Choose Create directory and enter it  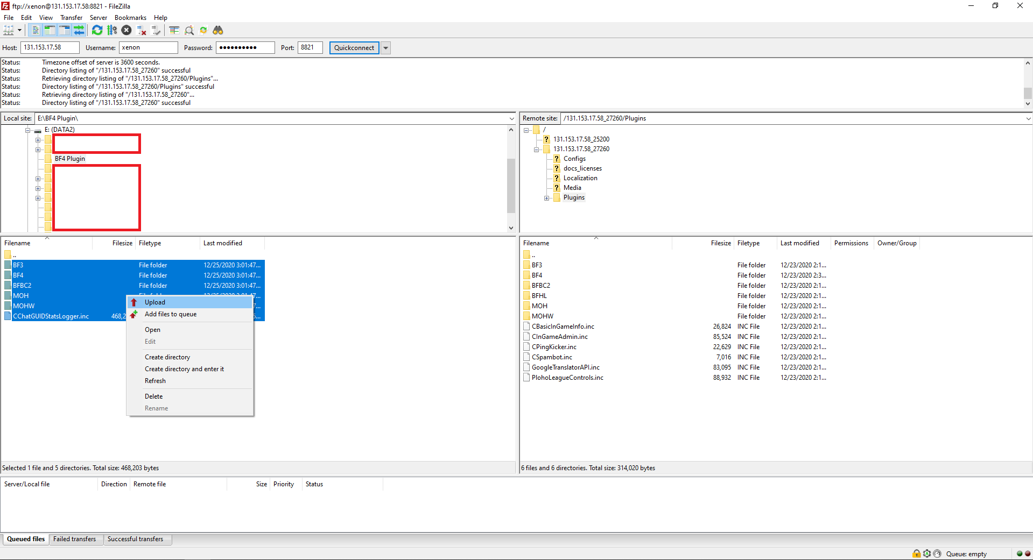190,369
